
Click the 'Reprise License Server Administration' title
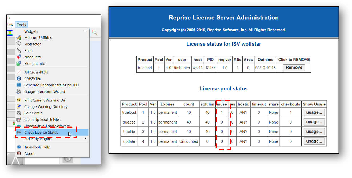(224, 18)
